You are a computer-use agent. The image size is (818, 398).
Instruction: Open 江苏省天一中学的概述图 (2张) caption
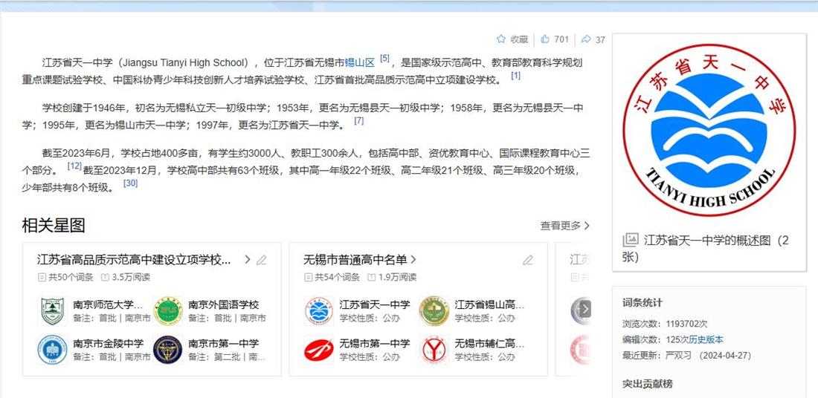[x=705, y=249]
